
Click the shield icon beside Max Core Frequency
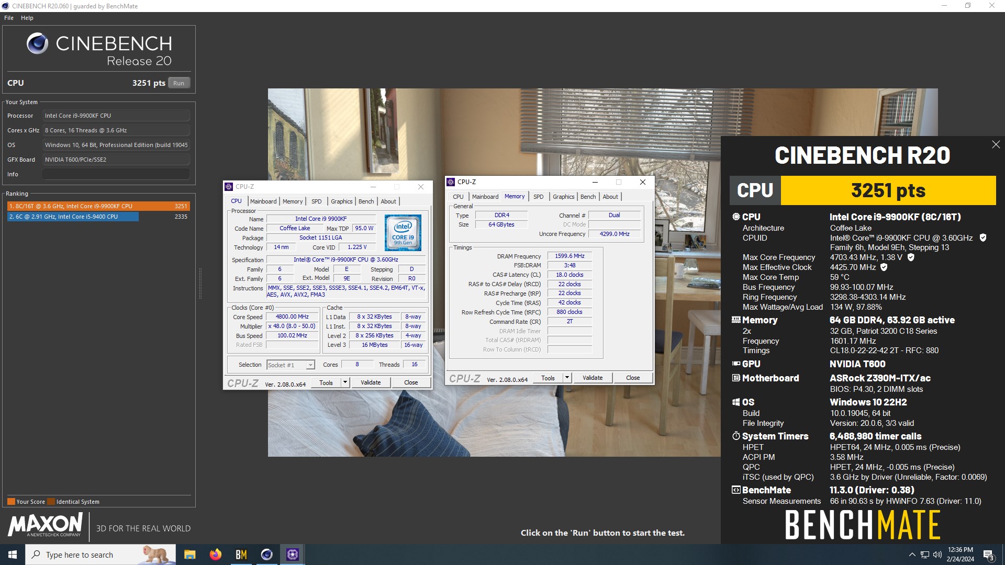coord(911,257)
